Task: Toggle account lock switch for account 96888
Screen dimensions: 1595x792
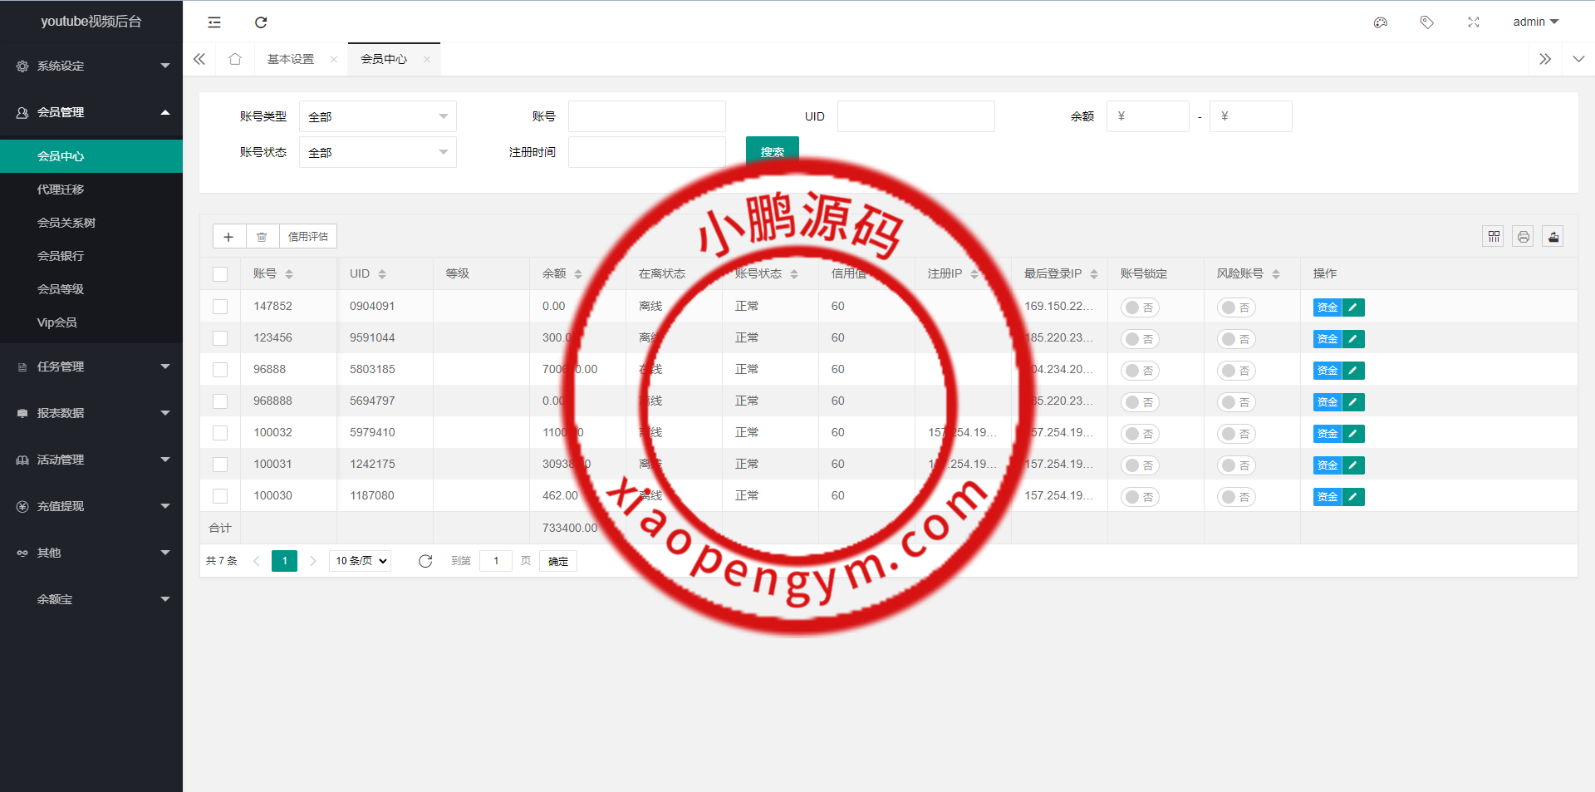Action: (x=1140, y=371)
